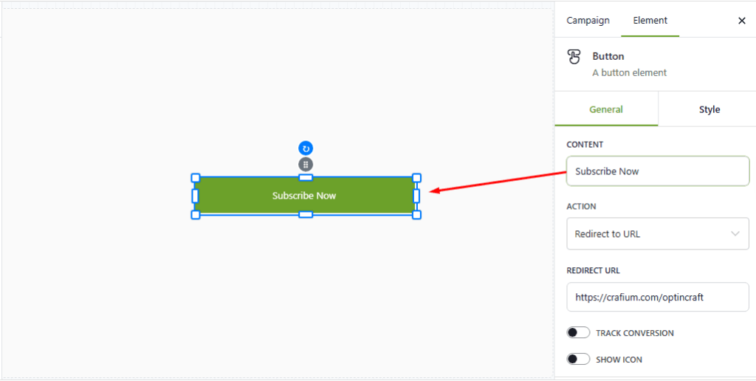Click the Redirect URL input field

(657, 298)
